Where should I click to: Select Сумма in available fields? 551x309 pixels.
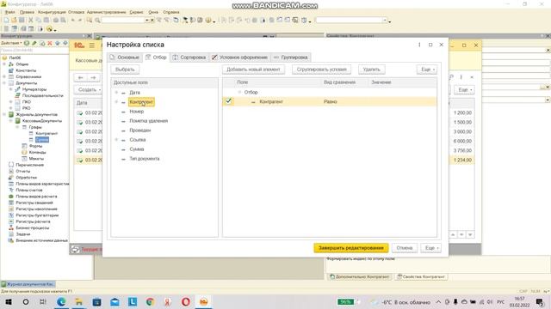click(137, 149)
